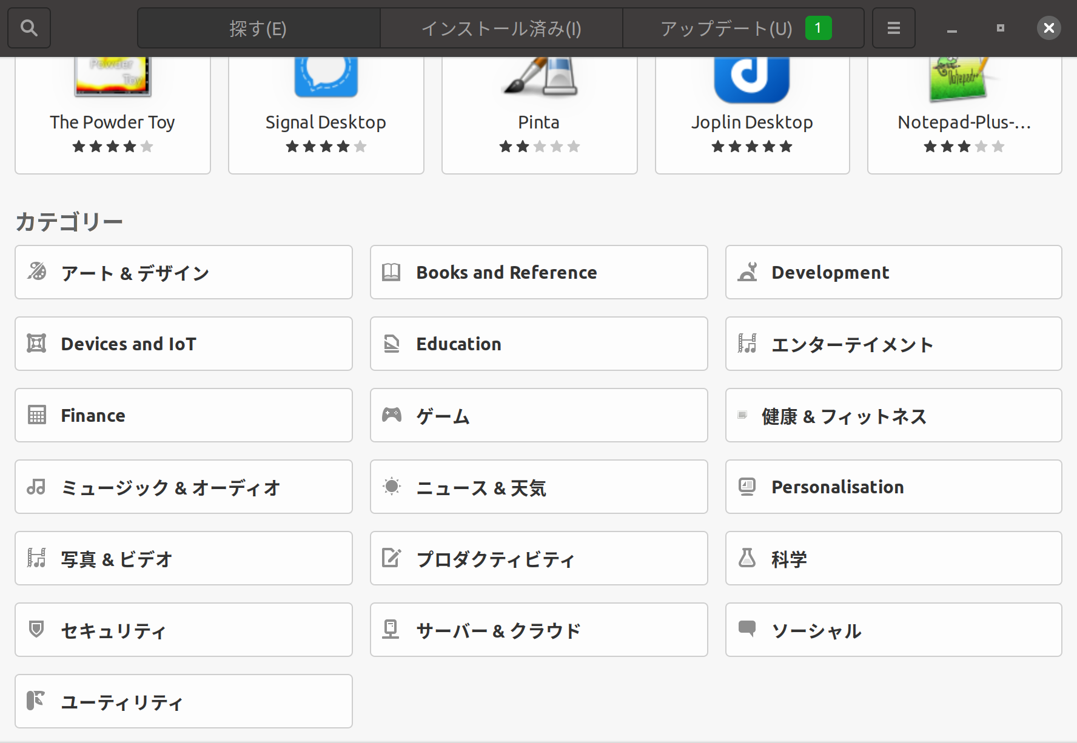
Task: Click the ニュース & 天気 sun icon
Action: (392, 486)
